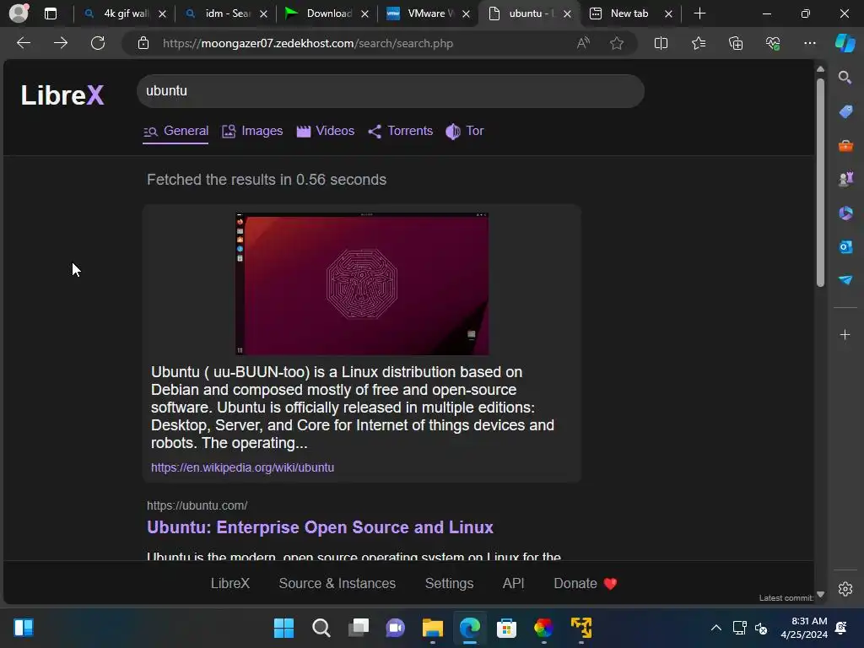Open the en.wikipedia.org/wiki/ubuntu link
The image size is (864, 648).
(x=242, y=467)
